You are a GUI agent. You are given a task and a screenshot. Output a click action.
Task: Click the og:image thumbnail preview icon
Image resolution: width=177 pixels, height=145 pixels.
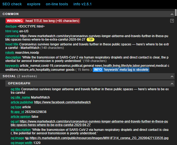pos(27,138)
